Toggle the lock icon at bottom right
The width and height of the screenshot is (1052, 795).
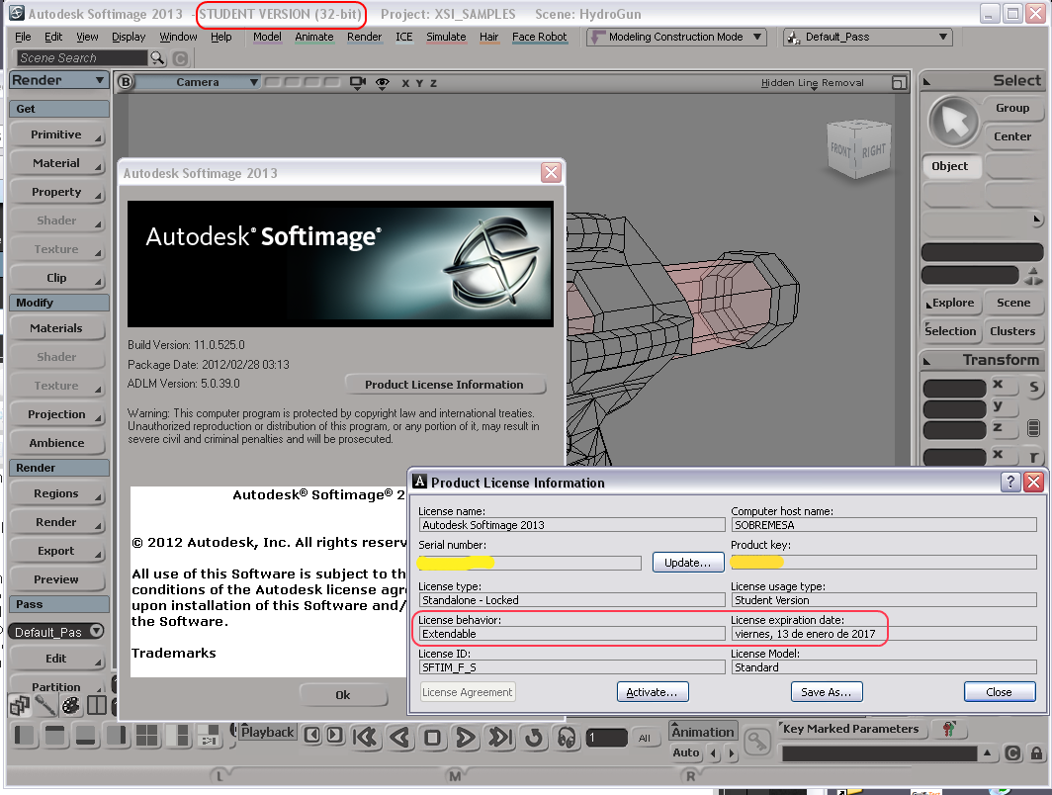coord(1036,753)
